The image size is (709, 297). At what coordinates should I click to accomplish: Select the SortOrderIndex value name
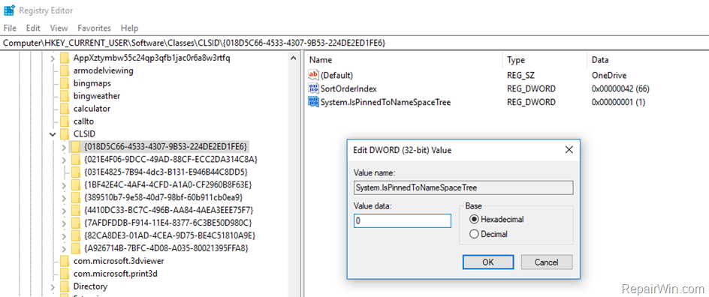pos(348,88)
